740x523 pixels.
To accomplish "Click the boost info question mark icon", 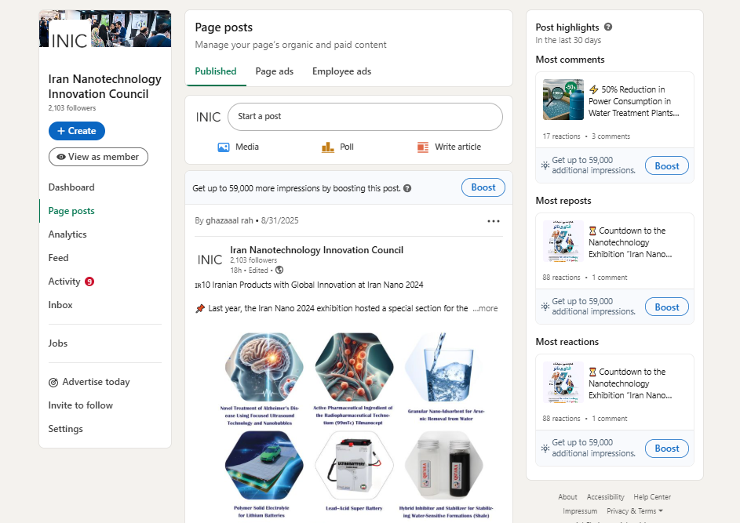I will coord(407,188).
